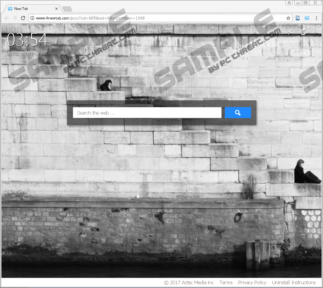The image size is (323, 288).
Task: Open the blue document extension icon
Action: [298, 18]
